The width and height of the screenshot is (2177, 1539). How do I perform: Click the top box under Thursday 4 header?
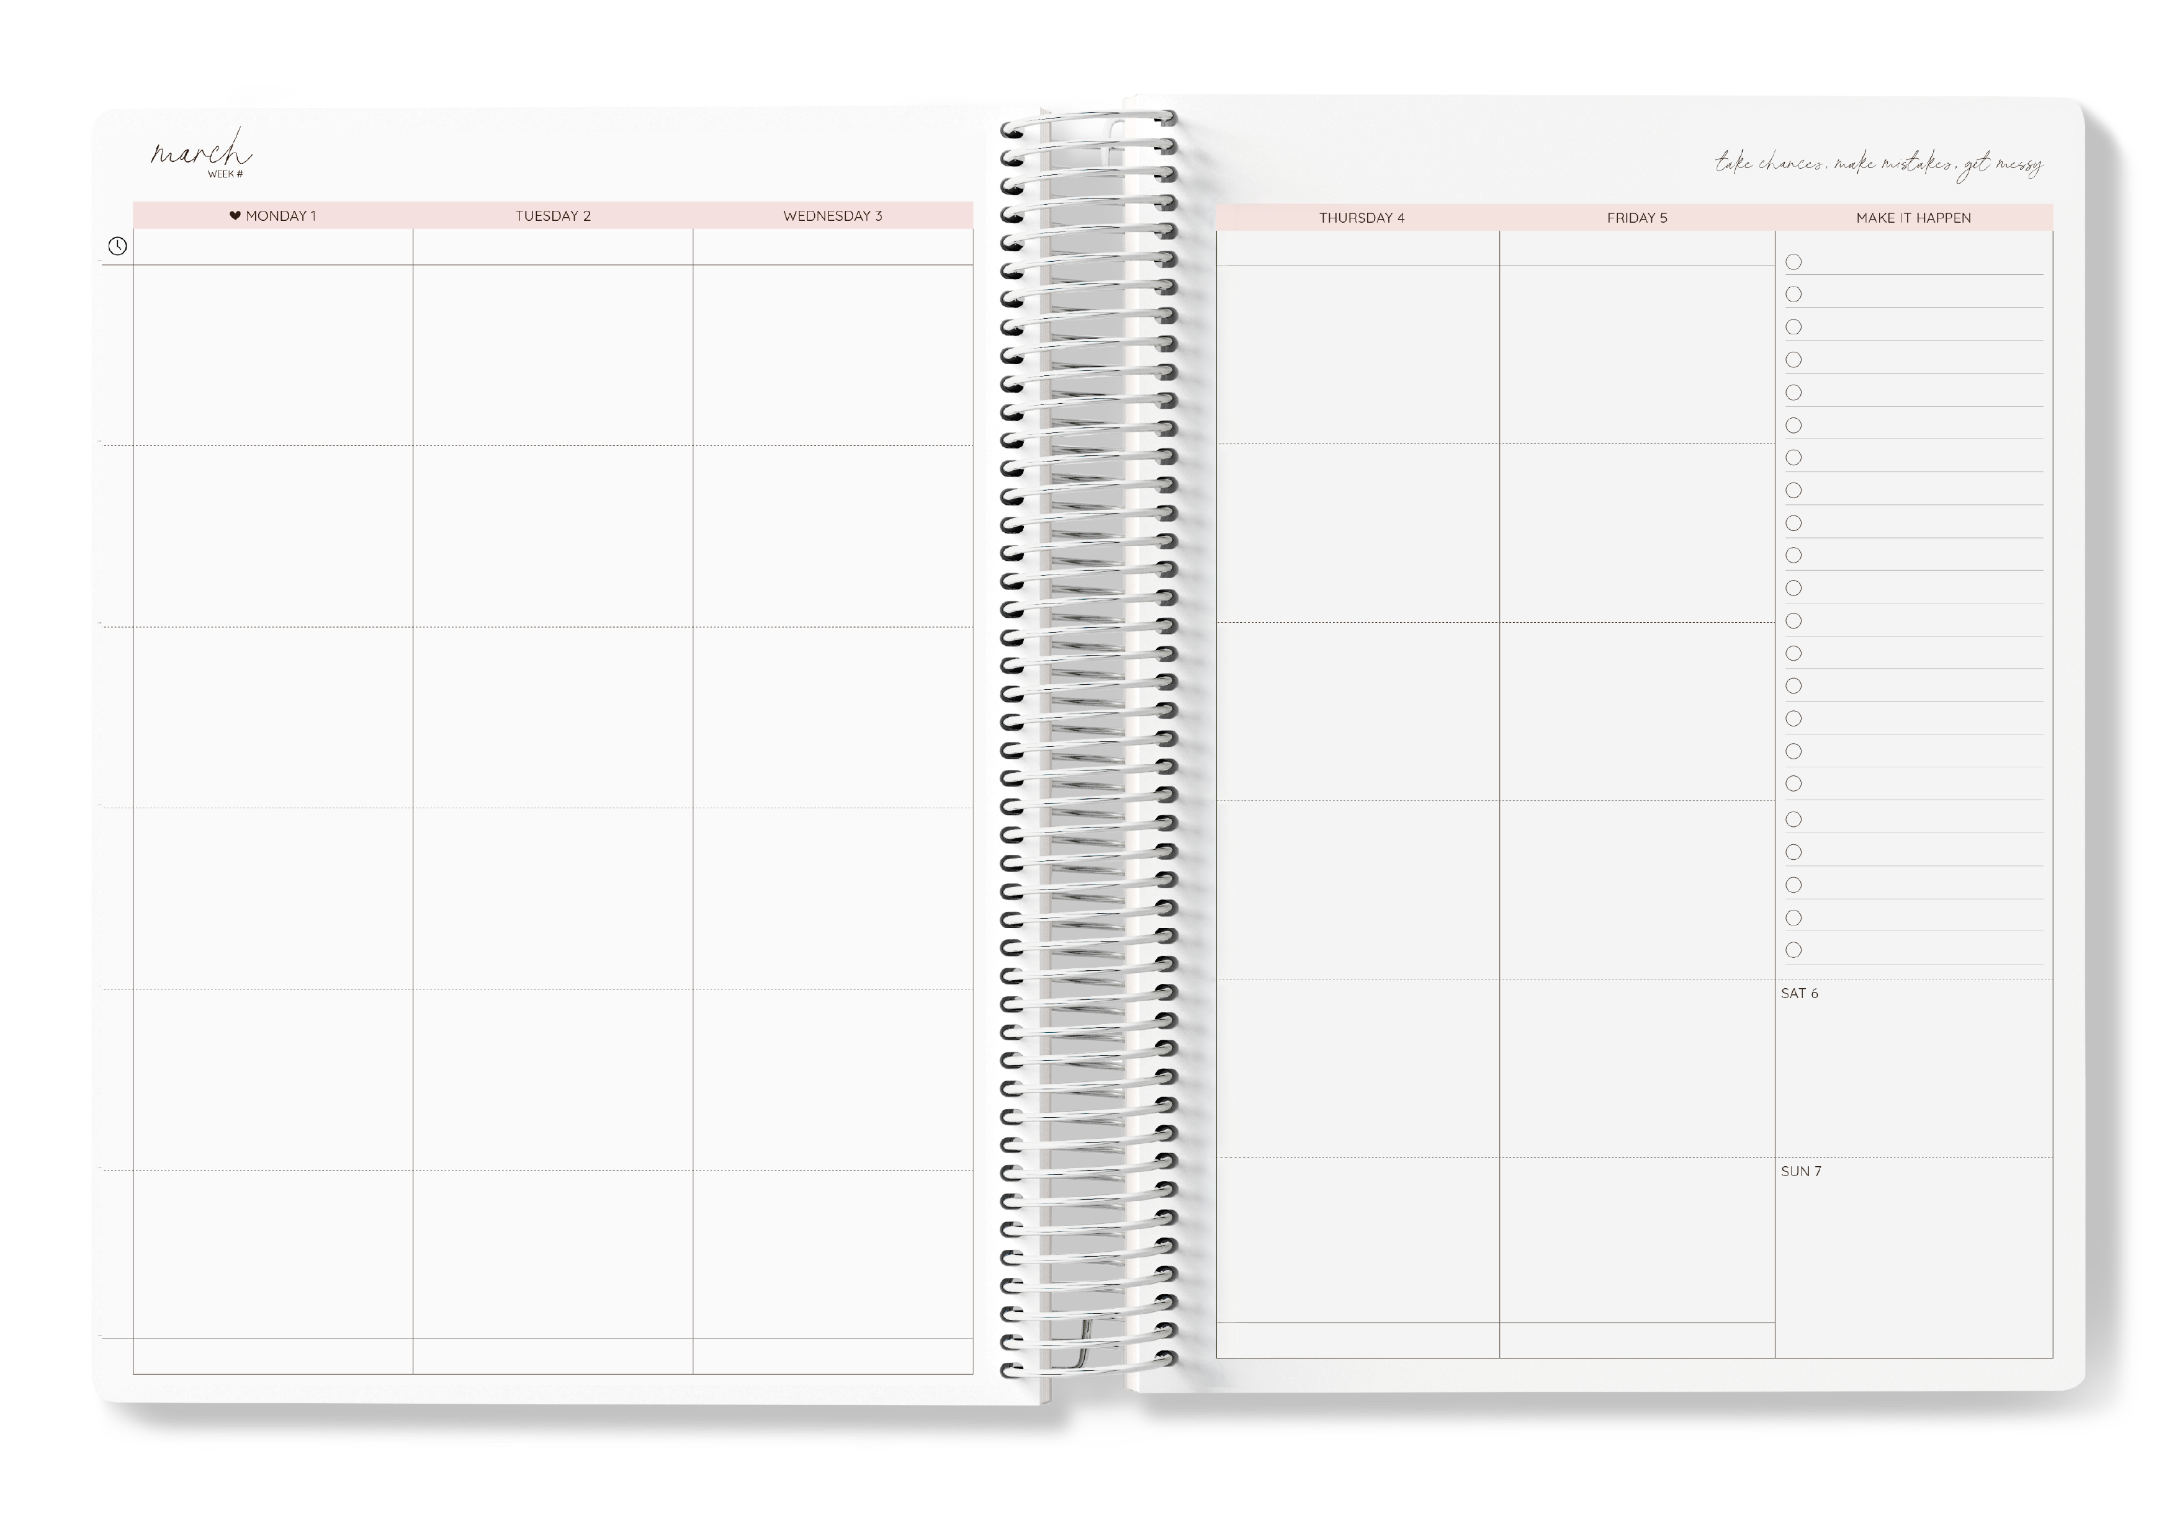point(1358,248)
